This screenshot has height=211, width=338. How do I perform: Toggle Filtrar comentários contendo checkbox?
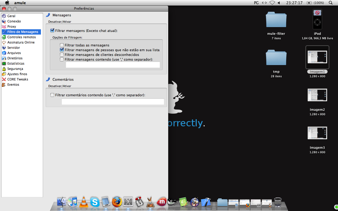(52, 95)
